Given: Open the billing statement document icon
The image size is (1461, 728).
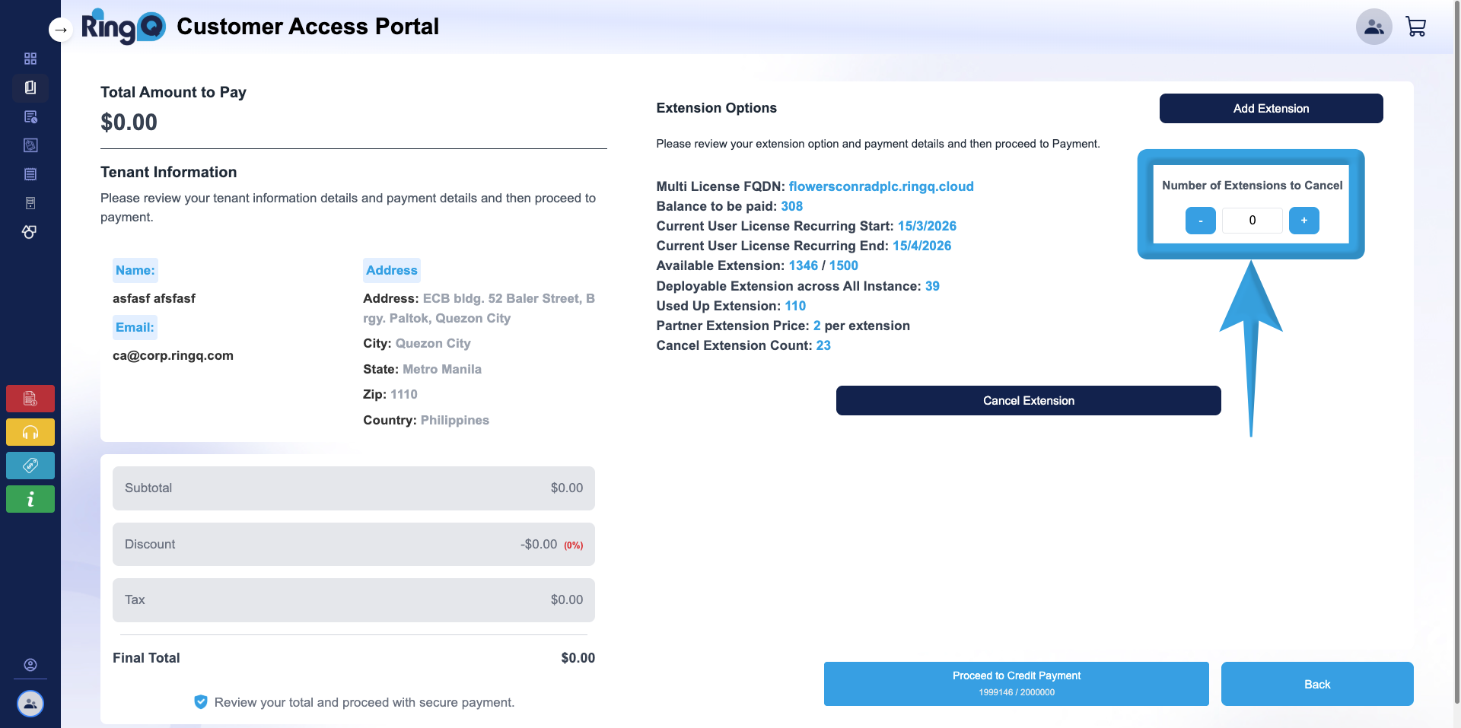Looking at the screenshot, I should (30, 173).
